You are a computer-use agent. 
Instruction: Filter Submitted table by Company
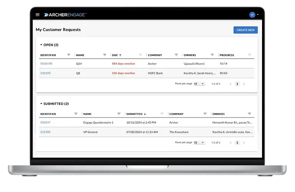pos(205,114)
